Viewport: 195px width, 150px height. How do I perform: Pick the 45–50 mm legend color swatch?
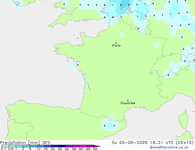tap(90, 146)
